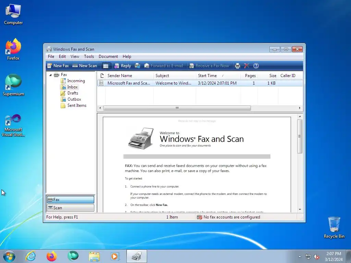This screenshot has width=351, height=263.
Task: Sort by Caller ID column
Action: [x=290, y=76]
